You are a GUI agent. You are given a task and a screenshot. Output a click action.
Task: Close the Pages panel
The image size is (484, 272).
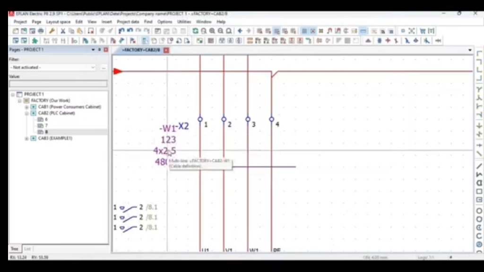coord(106,50)
